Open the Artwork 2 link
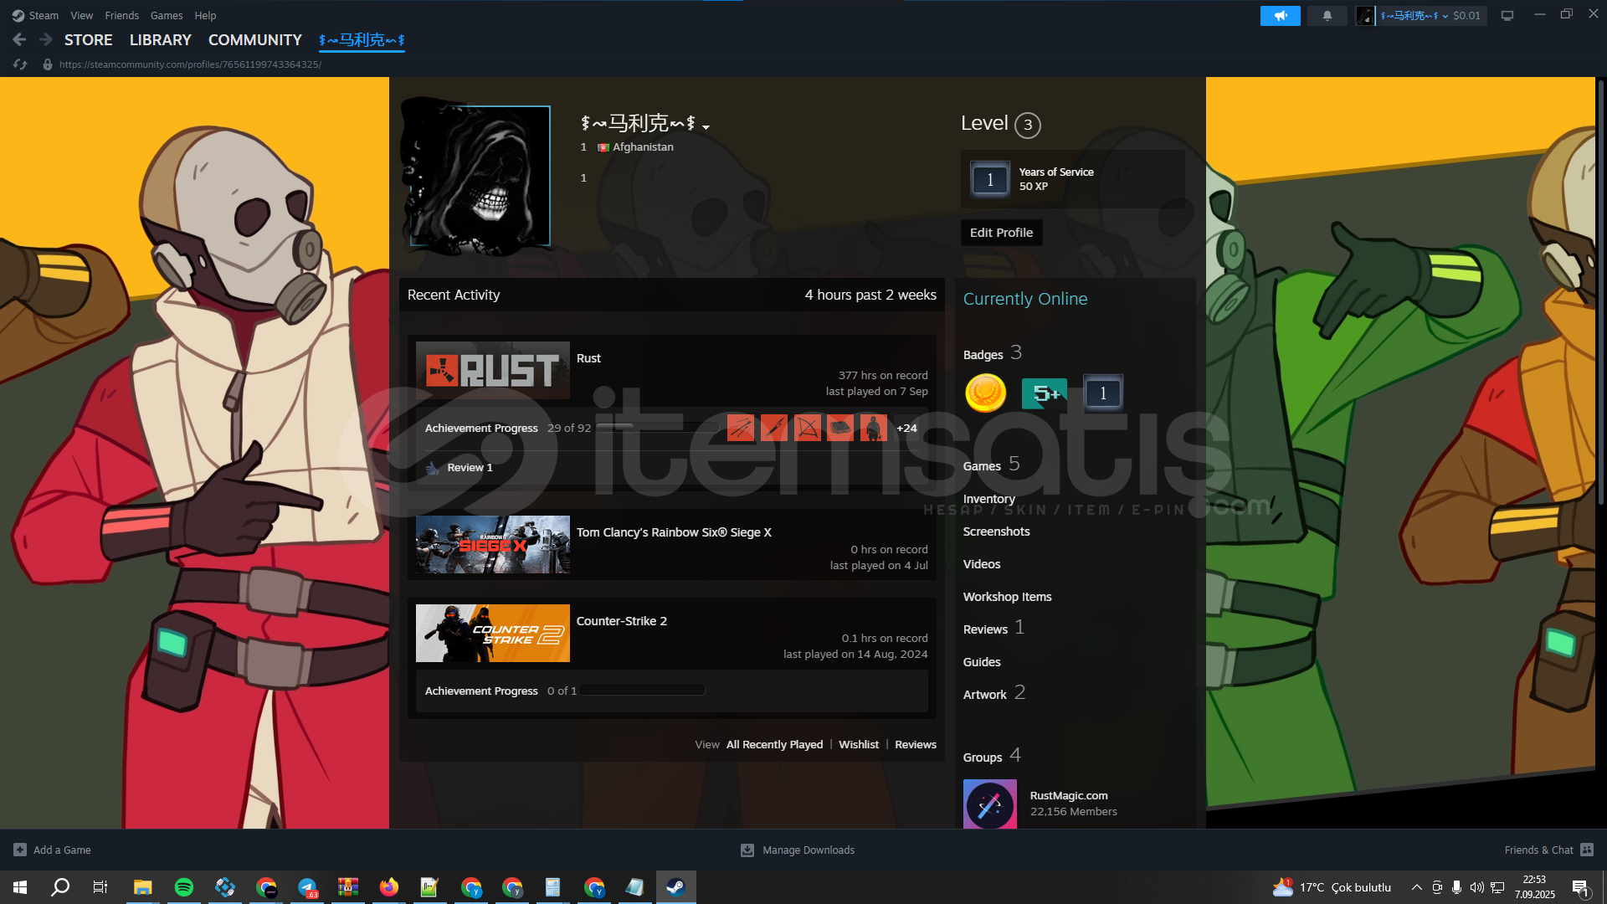The image size is (1607, 904). (x=993, y=693)
